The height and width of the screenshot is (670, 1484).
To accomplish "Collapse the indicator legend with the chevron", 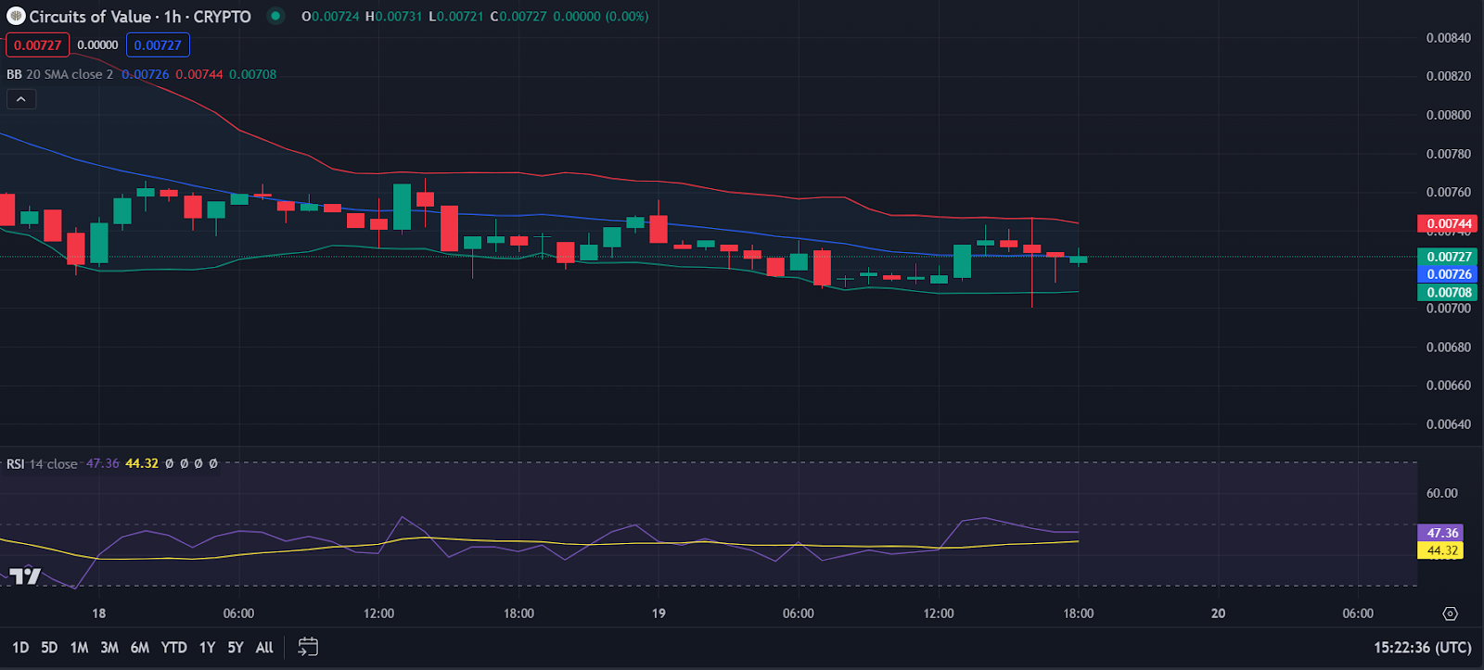I will [x=21, y=99].
